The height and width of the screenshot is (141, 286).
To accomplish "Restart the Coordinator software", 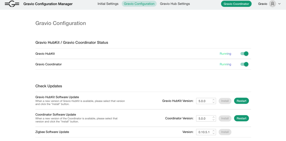I will tap(241, 118).
